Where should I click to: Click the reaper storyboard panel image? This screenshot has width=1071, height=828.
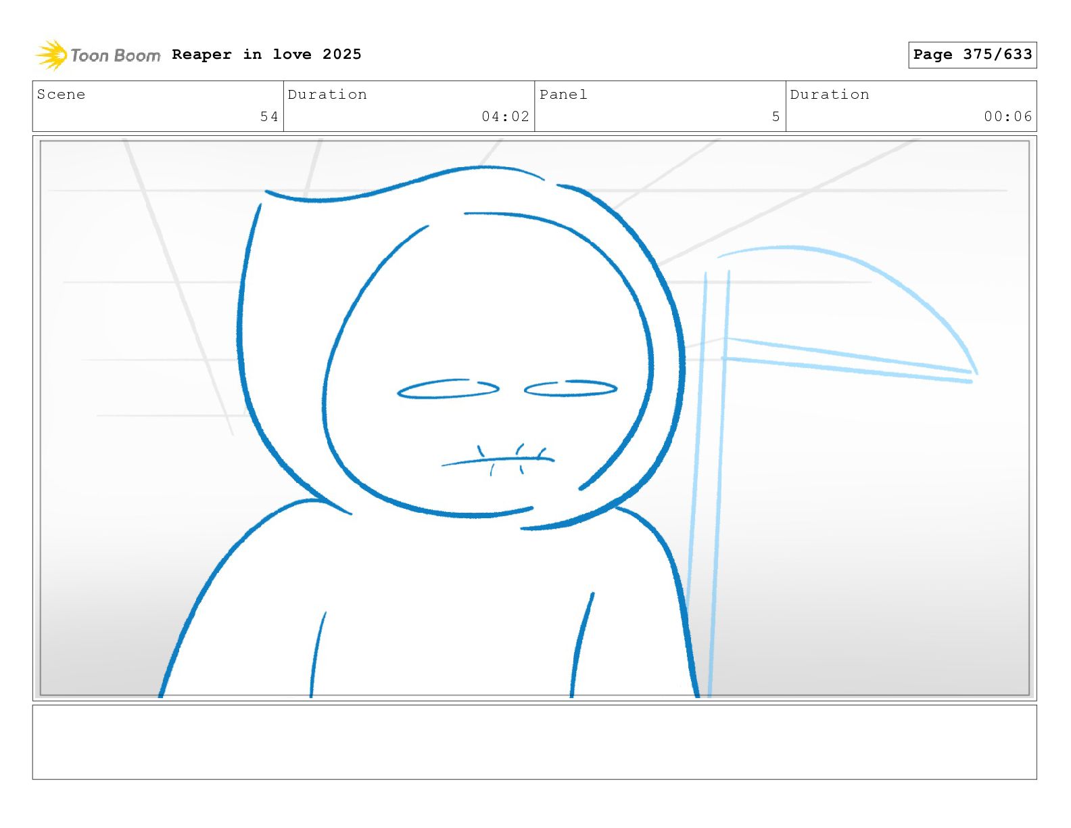[x=534, y=418]
